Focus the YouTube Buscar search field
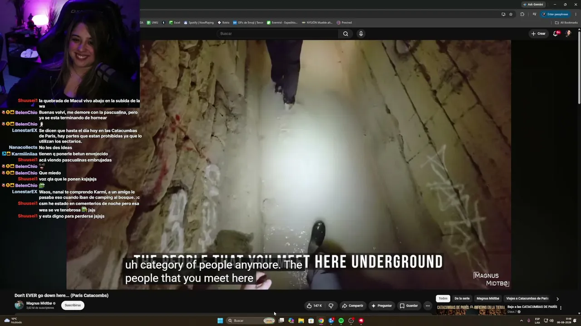 point(278,34)
